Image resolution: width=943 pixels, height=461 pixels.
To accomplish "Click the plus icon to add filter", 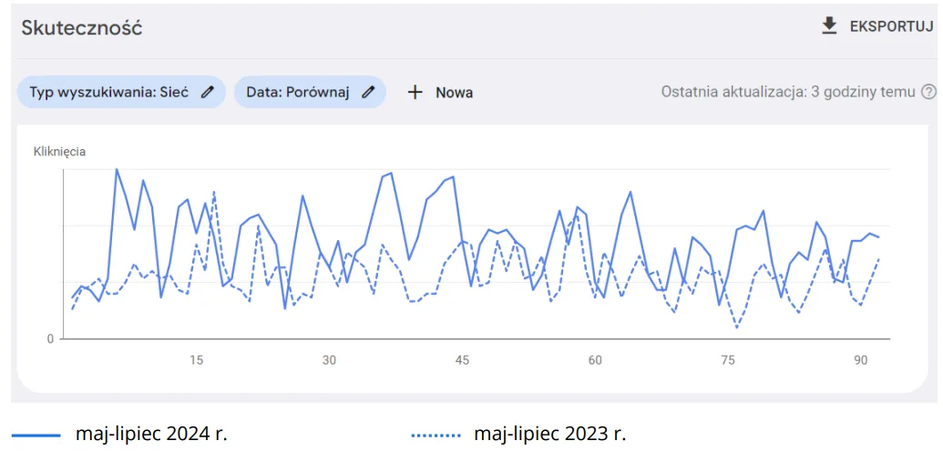I will coord(415,92).
